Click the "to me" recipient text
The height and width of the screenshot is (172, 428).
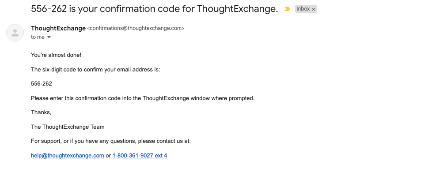tap(38, 37)
